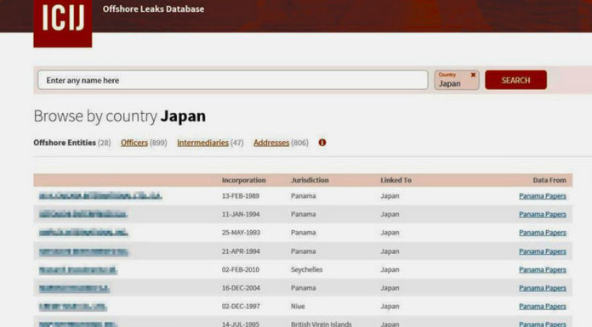Click Japan in the 02-FEB-2010 row
Image resolution: width=592 pixels, height=327 pixels.
tap(390, 270)
